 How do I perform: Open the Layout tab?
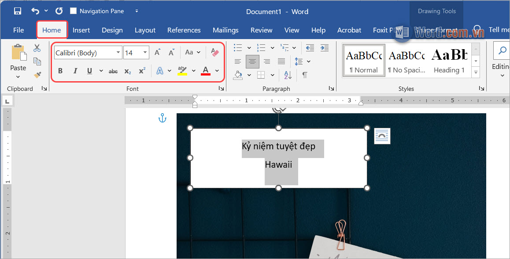pyautogui.click(x=145, y=30)
